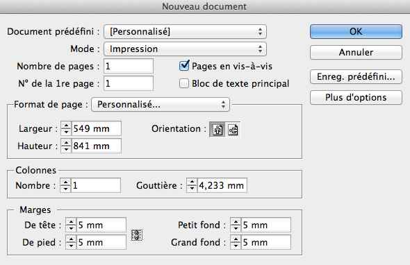Decrease Petit fond margin stepper down arrow
410x265 pixels.
[236, 228]
